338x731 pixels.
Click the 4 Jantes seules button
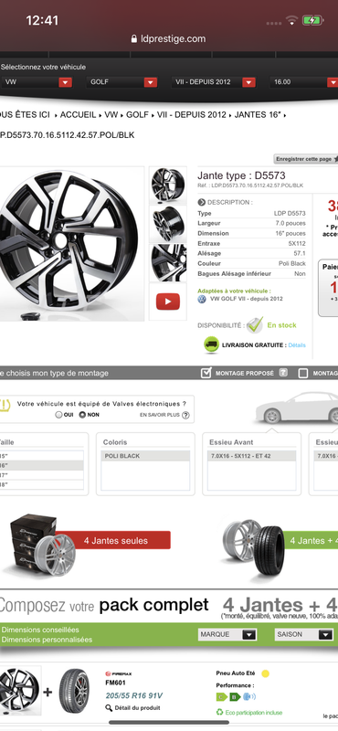(x=116, y=541)
